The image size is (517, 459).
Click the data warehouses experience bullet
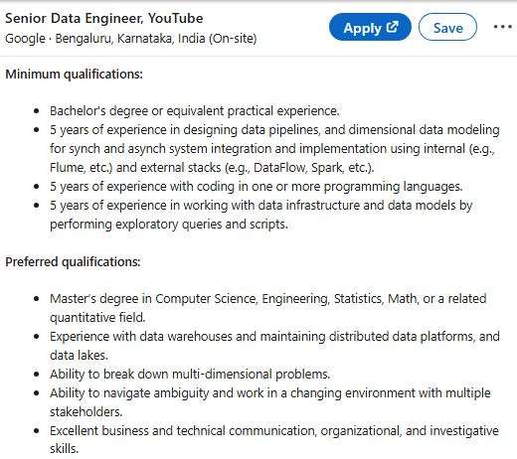click(274, 346)
